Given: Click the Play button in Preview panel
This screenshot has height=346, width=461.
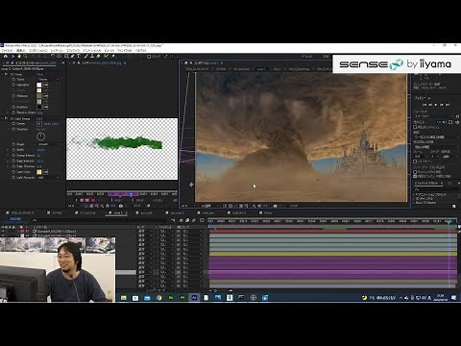Looking at the screenshot, I should click(x=436, y=105).
